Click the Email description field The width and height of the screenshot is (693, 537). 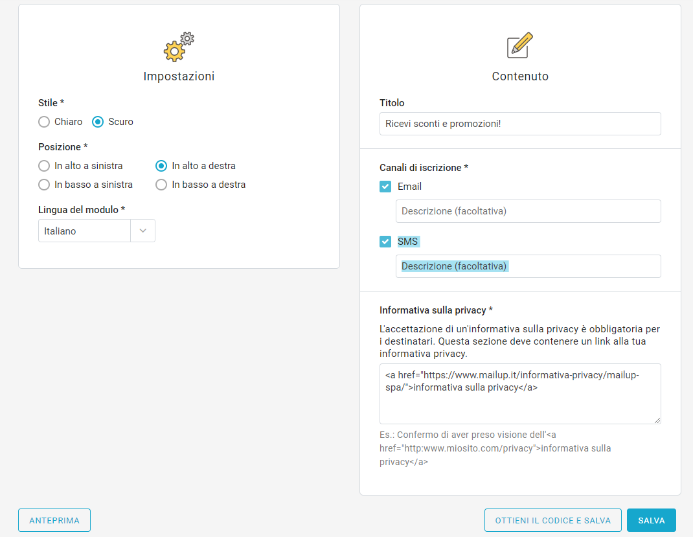(528, 211)
